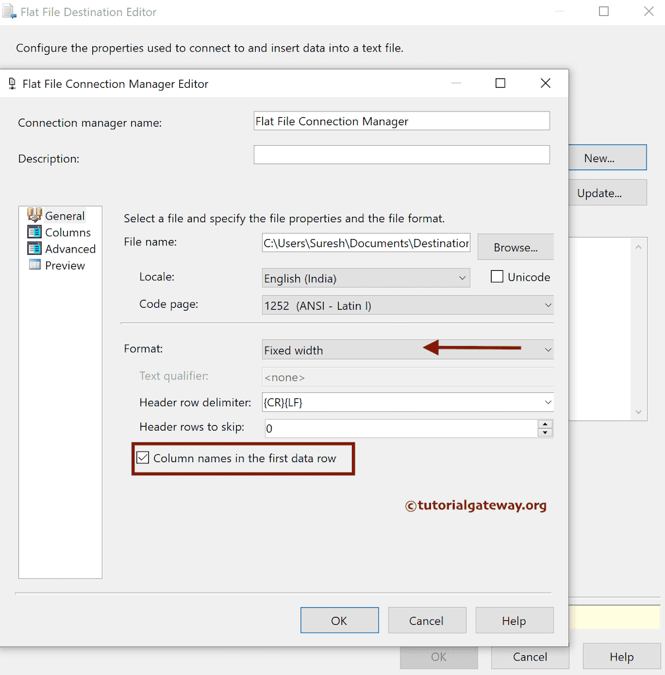Expand the Format dropdown showing Fixed width
This screenshot has height=675, width=665.
pos(548,349)
